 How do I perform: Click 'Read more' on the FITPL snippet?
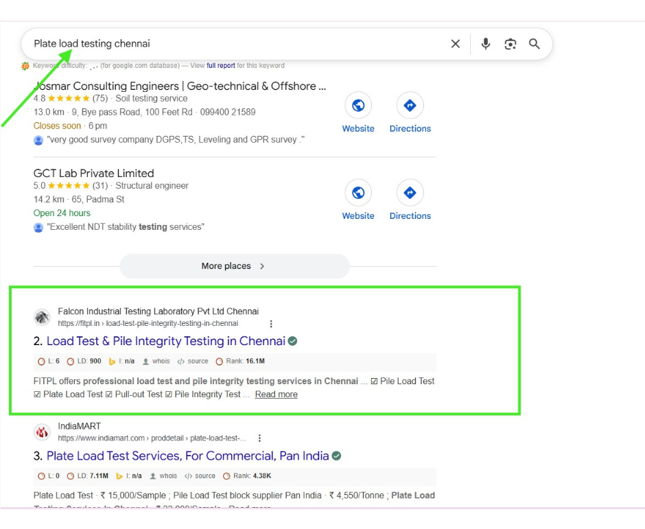pyautogui.click(x=276, y=395)
